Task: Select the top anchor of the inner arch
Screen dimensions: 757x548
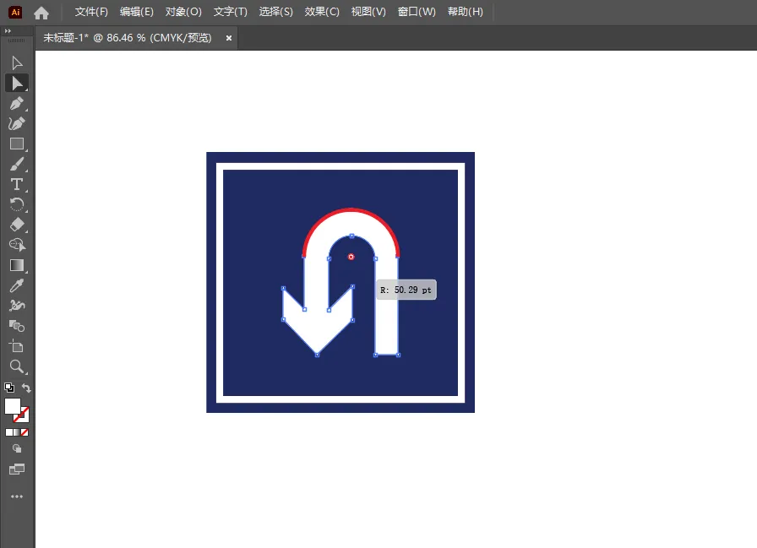Action: point(352,236)
